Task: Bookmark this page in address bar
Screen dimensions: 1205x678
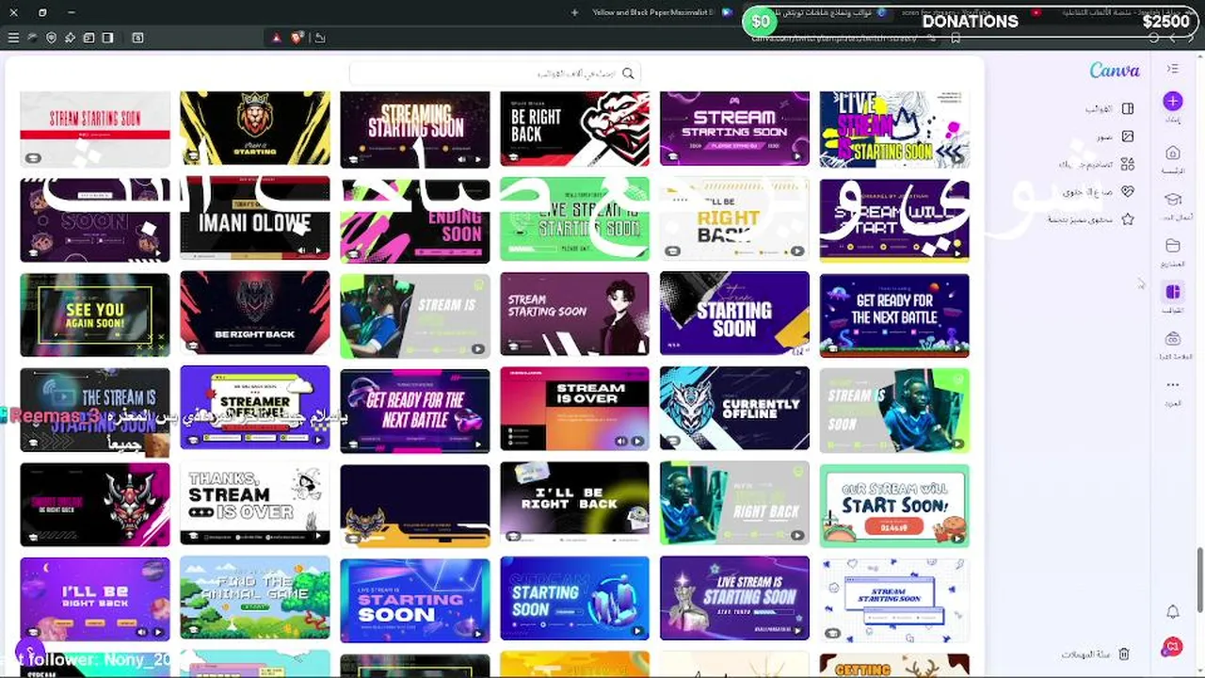Action: (956, 38)
